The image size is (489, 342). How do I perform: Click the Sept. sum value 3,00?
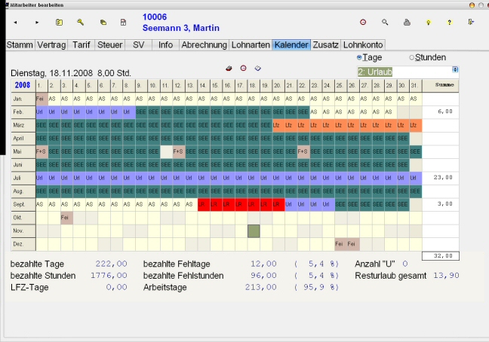tap(445, 204)
